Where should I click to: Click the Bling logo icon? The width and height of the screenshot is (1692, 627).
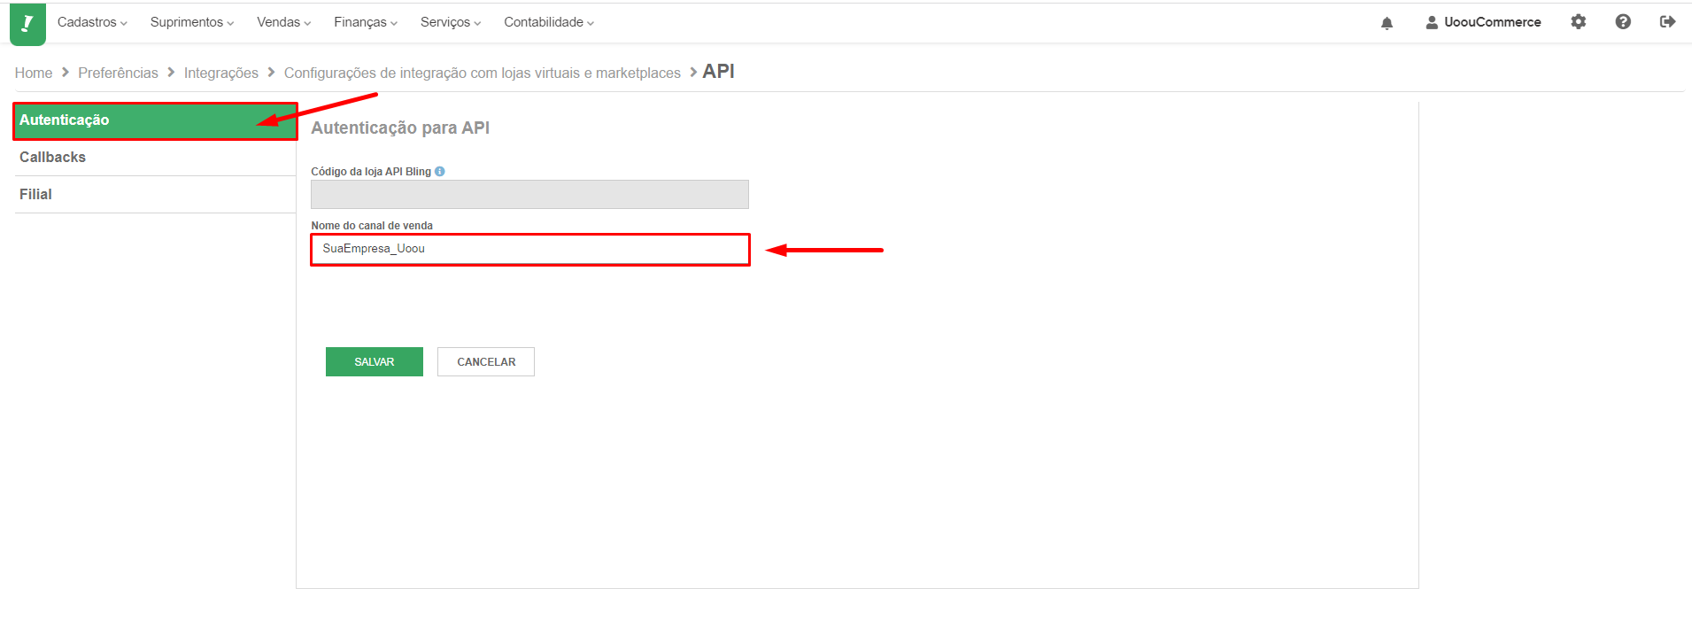[27, 24]
